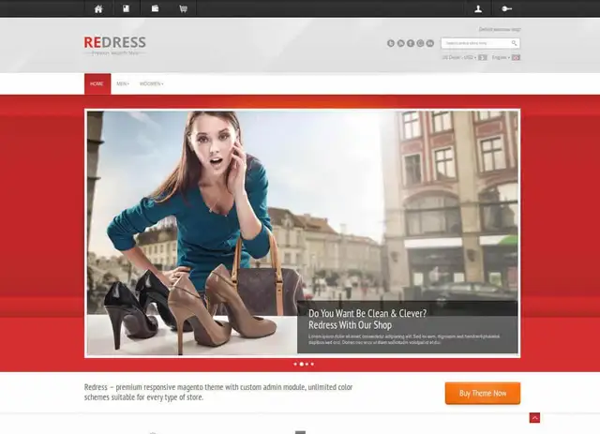Screen dimensions: 600x434
Task: Click the default welcome message text
Action: pos(500,29)
